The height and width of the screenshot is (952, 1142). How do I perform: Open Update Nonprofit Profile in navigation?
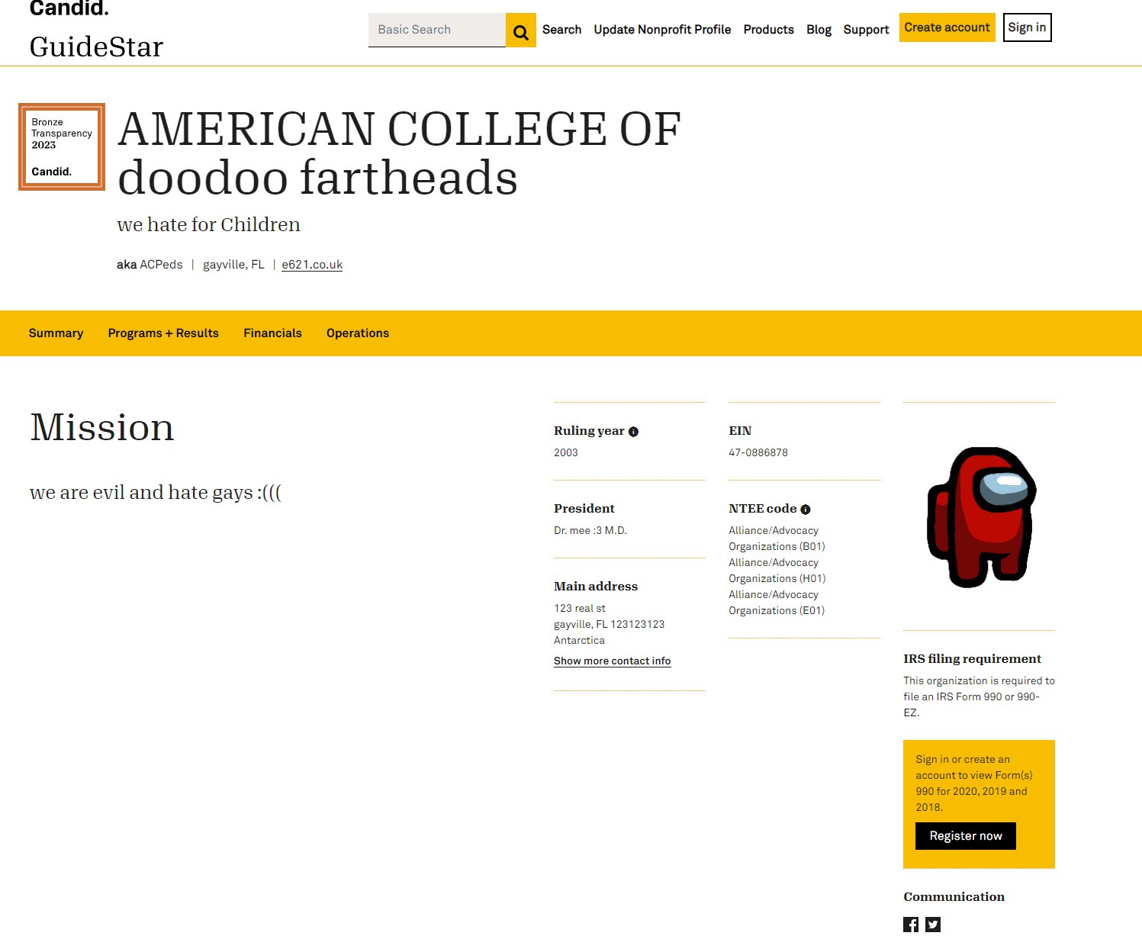tap(662, 30)
